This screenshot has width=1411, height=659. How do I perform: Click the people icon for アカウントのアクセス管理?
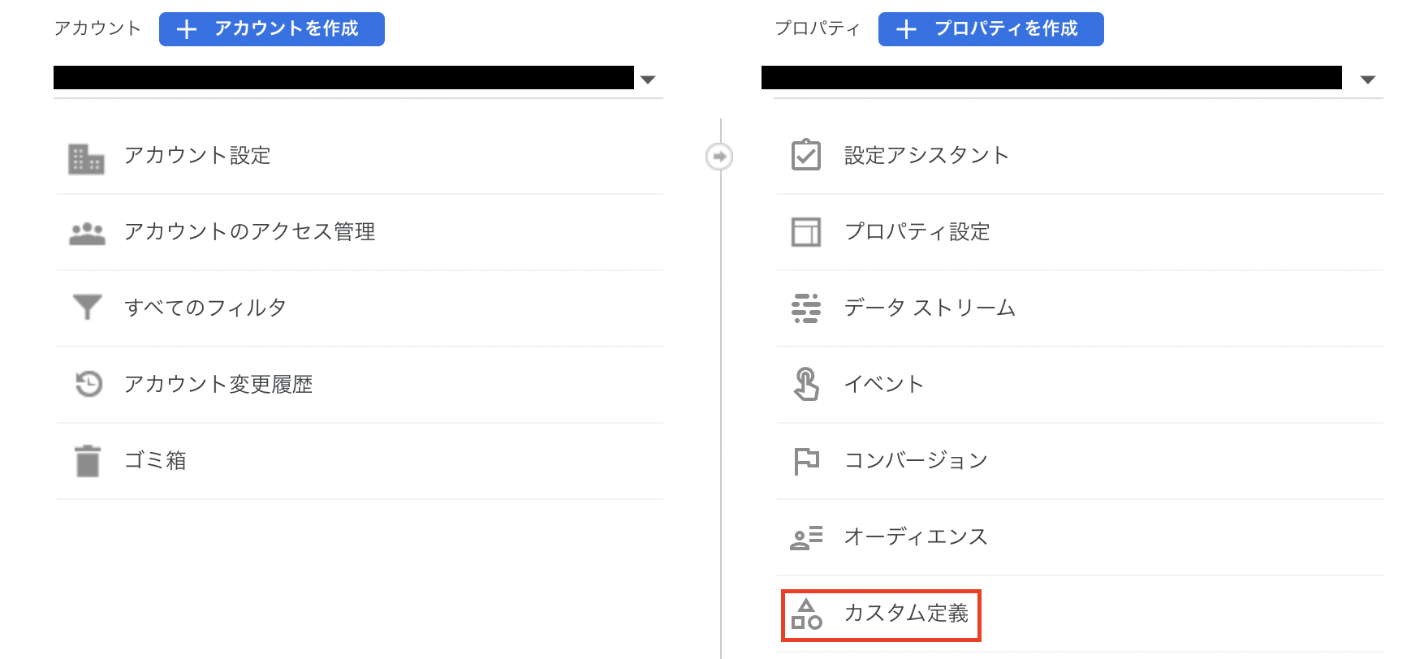point(87,234)
